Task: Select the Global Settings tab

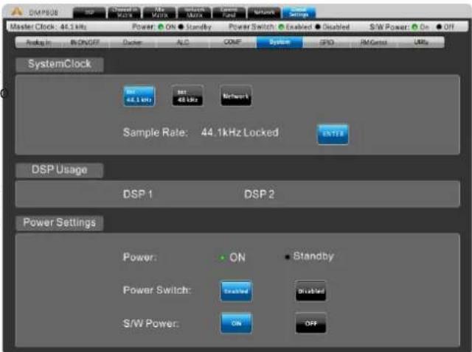Action: pos(299,13)
